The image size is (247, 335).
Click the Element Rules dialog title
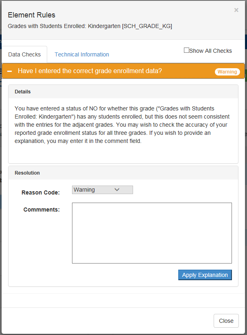point(32,15)
